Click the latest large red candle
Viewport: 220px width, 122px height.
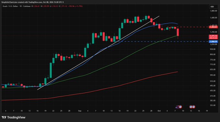click(178, 32)
